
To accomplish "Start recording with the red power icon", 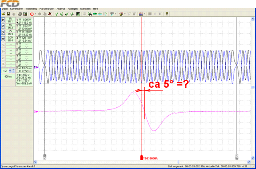I will pos(32,14).
